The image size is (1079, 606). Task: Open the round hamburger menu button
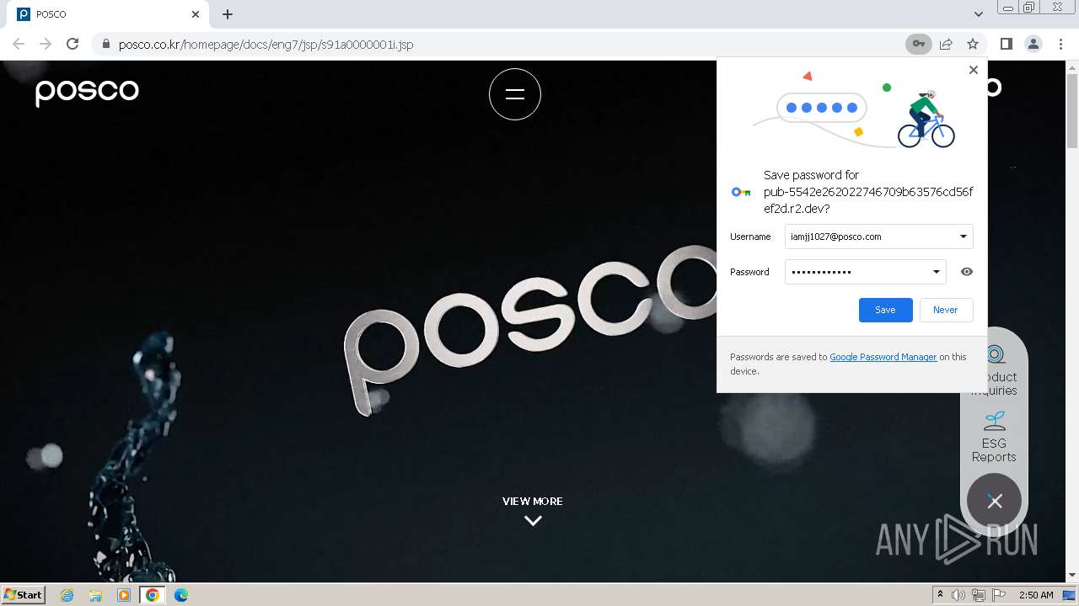515,94
